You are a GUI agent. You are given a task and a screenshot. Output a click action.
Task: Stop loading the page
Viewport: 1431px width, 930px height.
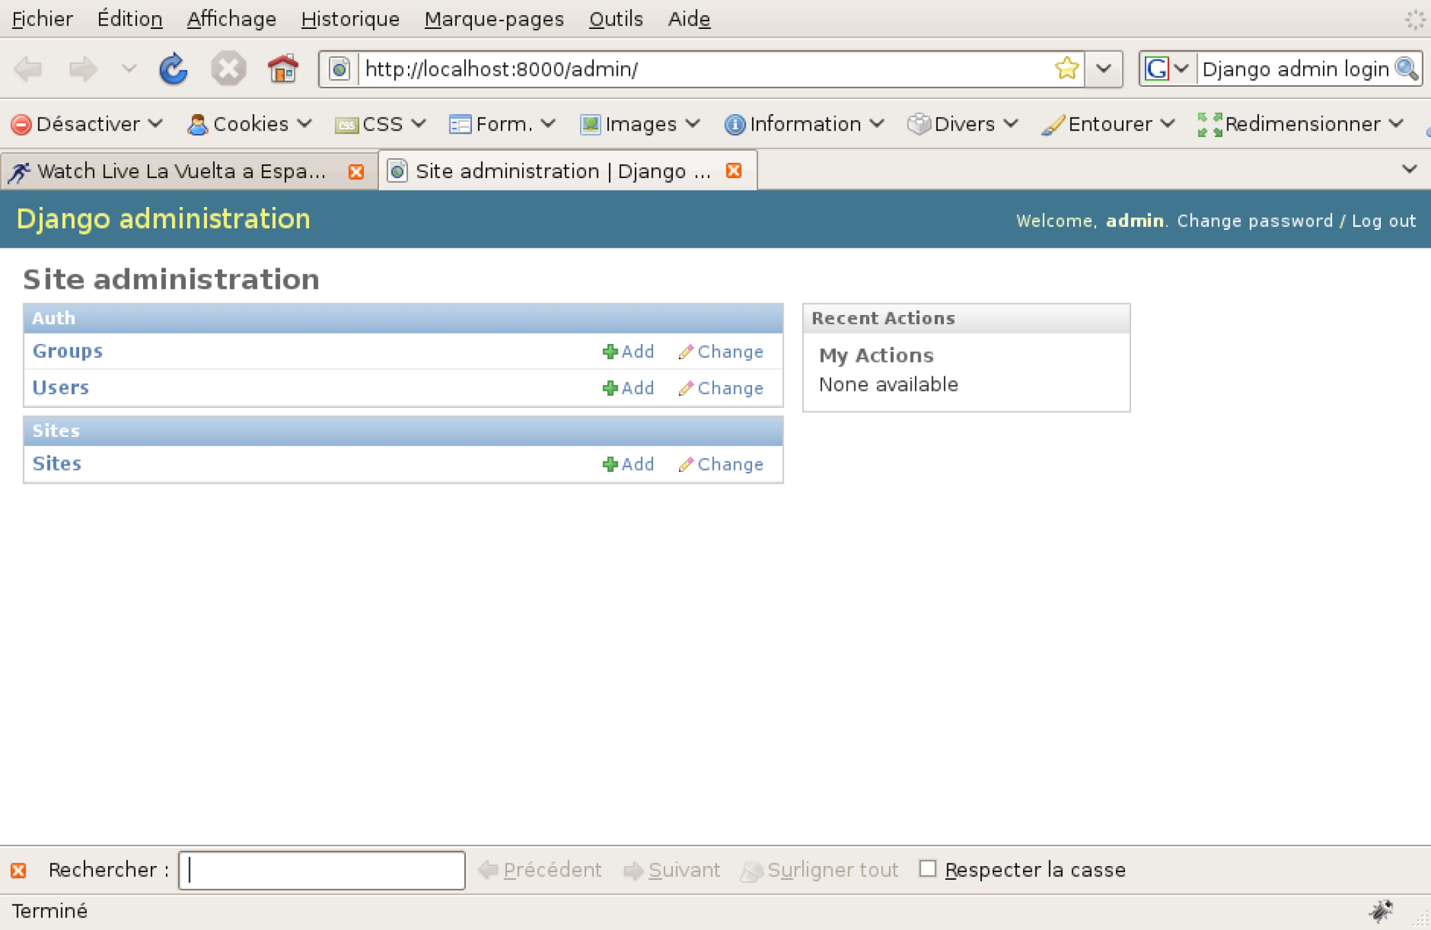[x=228, y=69]
